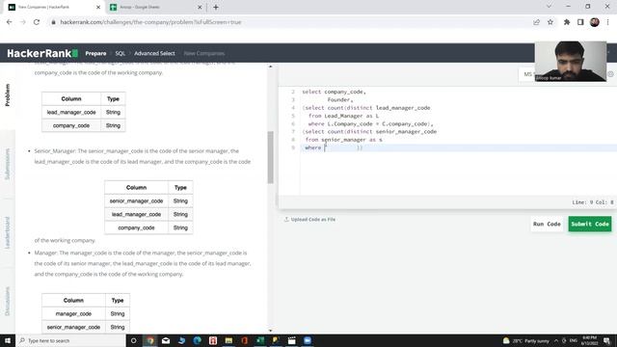This screenshot has width=617, height=347.
Task: Switch to the Google Sheets tab
Action: pos(155,7)
